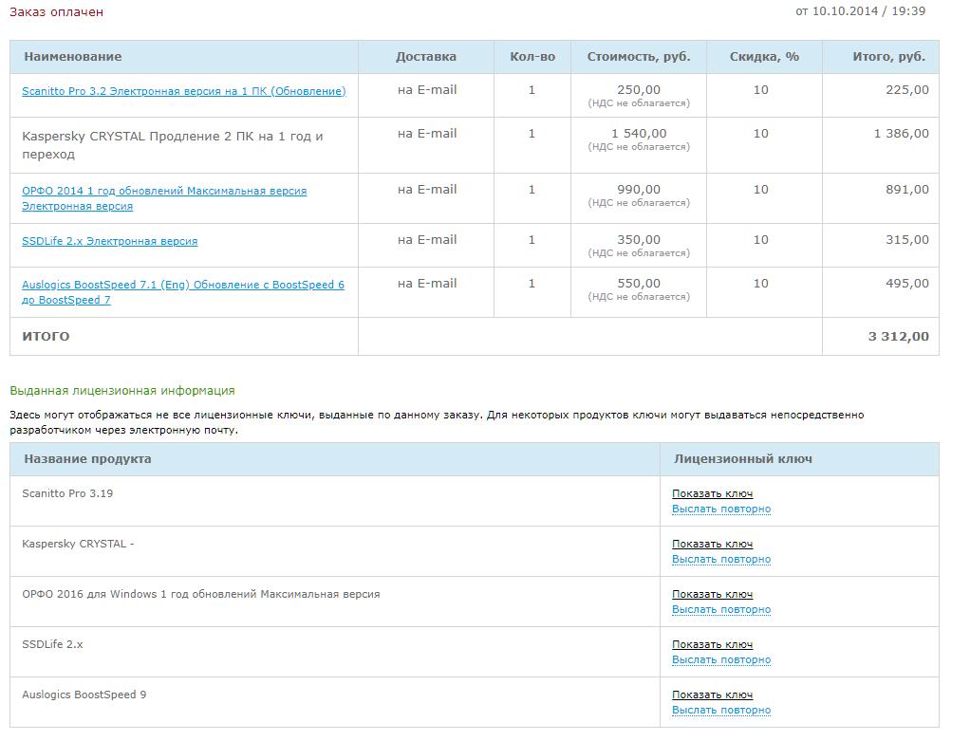Click the Заказ оплачен status text

56,11
